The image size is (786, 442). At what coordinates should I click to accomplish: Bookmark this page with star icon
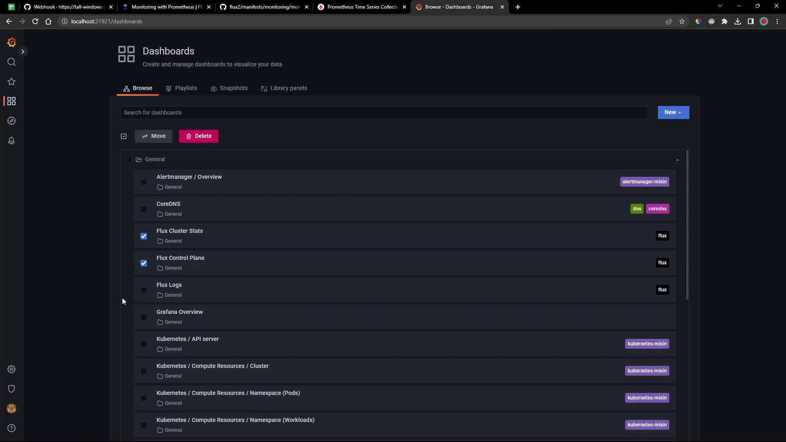(x=682, y=21)
